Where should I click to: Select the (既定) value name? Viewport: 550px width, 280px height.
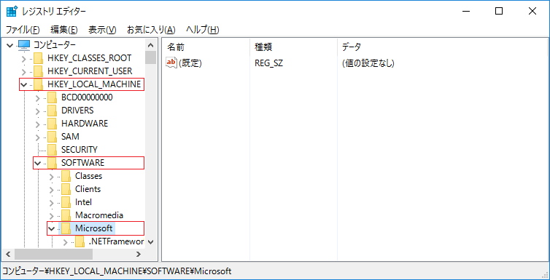190,63
